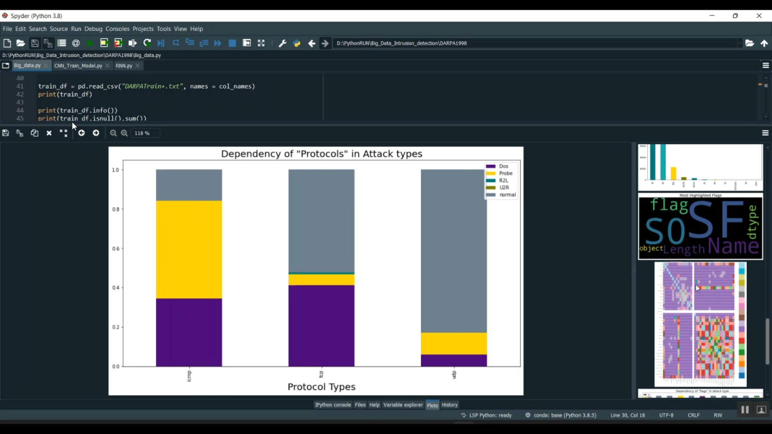The image size is (772, 434).
Task: Remove all plots from the Plots pane
Action: click(63, 133)
